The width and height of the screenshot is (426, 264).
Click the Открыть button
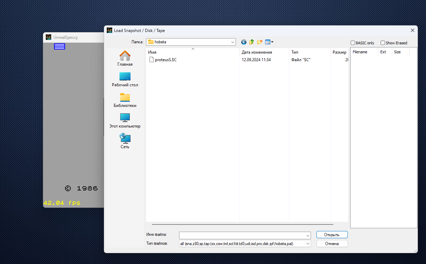pyautogui.click(x=332, y=235)
